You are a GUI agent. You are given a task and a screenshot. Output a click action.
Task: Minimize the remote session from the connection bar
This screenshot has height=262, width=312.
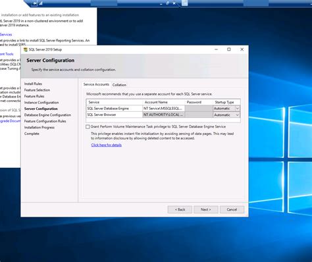click(x=161, y=3)
